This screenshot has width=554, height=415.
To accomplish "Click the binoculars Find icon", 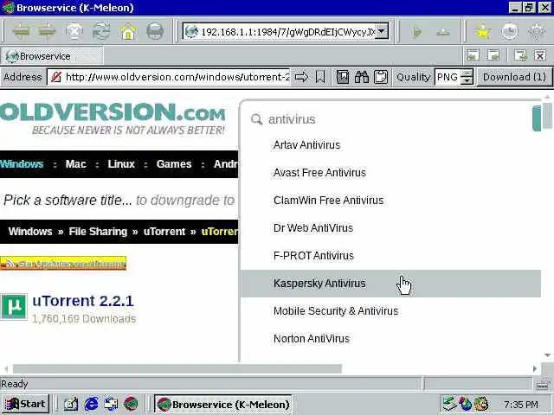I will tap(362, 77).
